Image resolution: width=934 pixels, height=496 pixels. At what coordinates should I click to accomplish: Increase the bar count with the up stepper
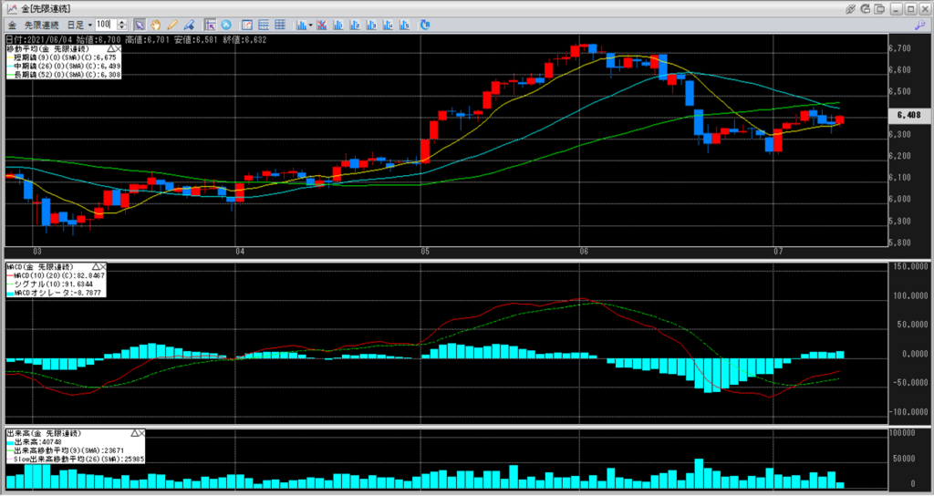121,22
